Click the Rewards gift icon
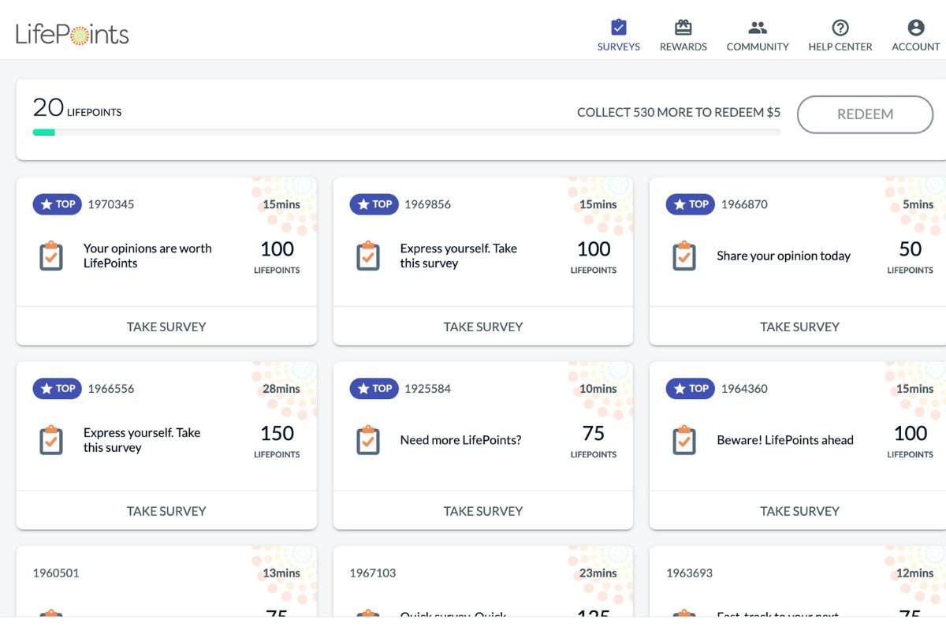This screenshot has width=946, height=631. point(683,26)
